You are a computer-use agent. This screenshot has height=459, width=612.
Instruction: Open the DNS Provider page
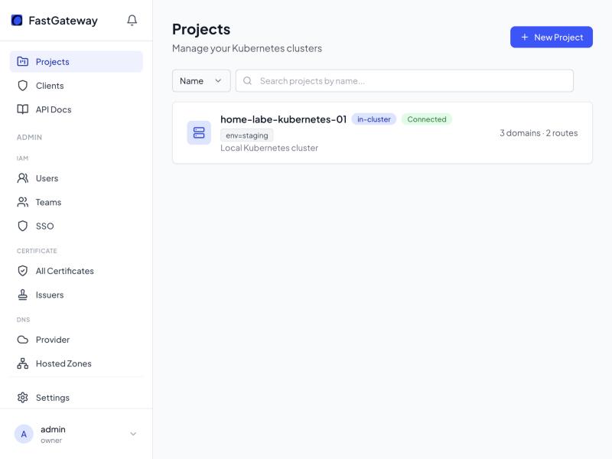[x=76, y=340]
